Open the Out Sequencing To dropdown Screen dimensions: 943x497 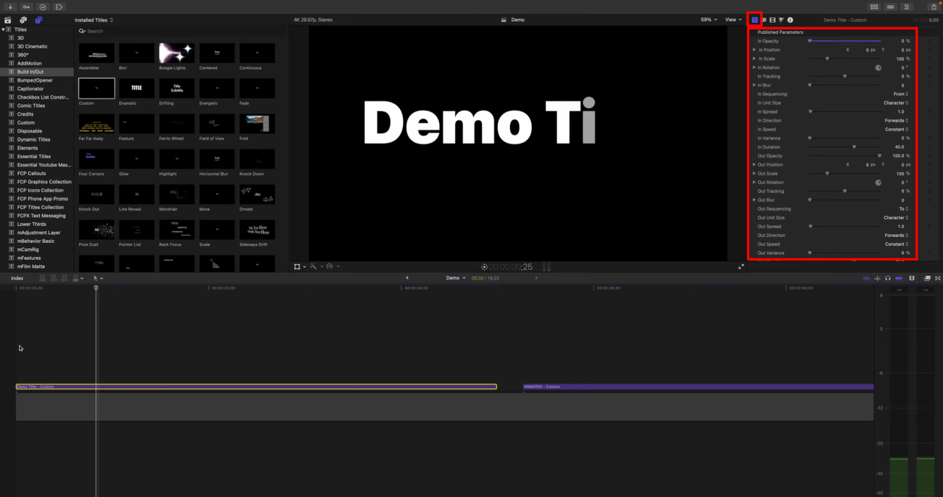tap(903, 209)
